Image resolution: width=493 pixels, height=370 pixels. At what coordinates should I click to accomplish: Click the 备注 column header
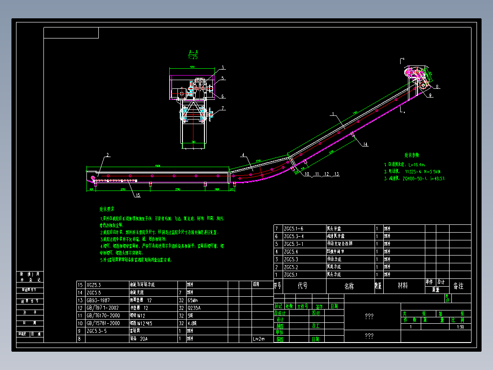458,286
